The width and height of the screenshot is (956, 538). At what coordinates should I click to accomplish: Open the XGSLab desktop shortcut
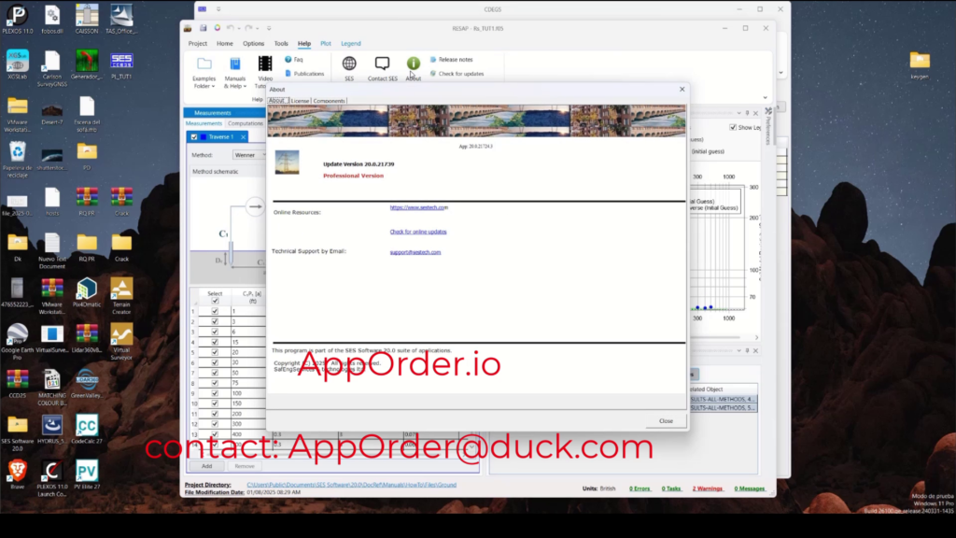click(x=18, y=64)
